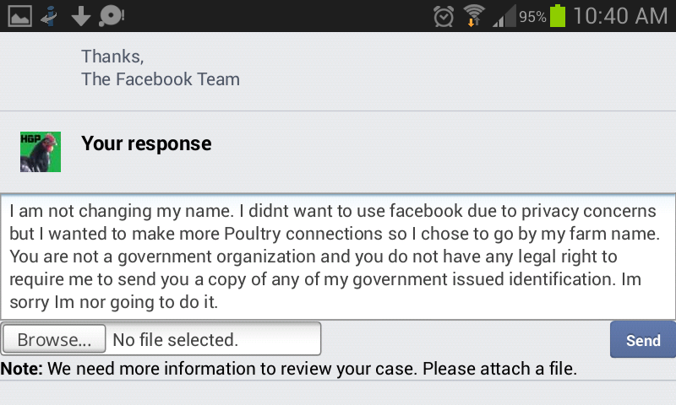Tap the download arrow notification icon
The image size is (676, 405).
(x=80, y=15)
